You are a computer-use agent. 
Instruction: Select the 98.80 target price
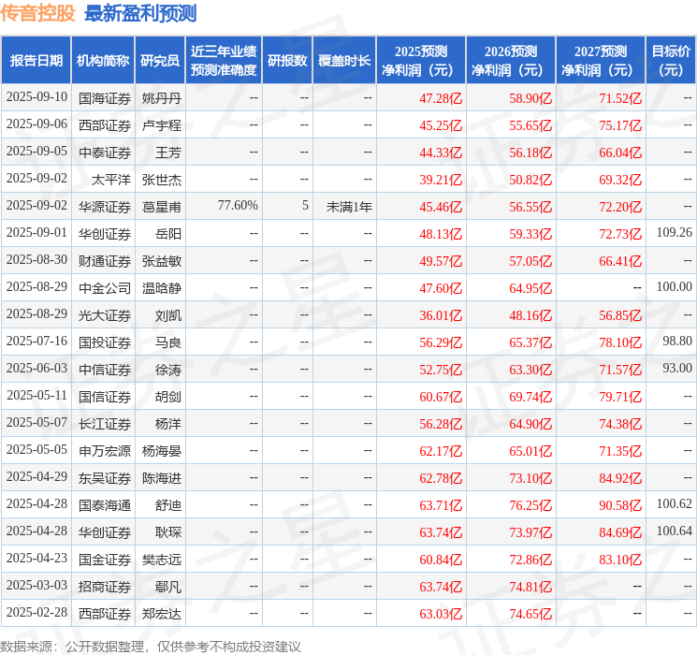coord(677,341)
